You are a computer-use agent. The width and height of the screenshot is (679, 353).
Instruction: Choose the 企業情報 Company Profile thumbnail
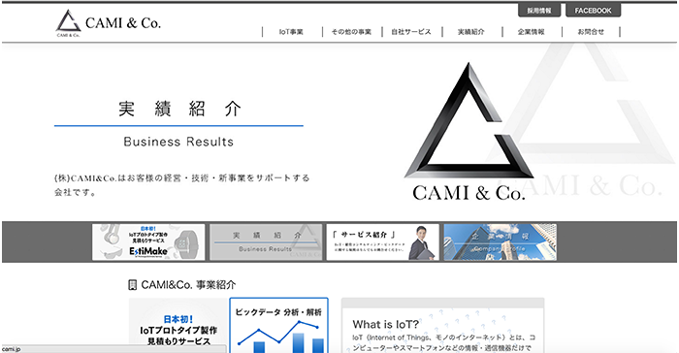(x=501, y=242)
